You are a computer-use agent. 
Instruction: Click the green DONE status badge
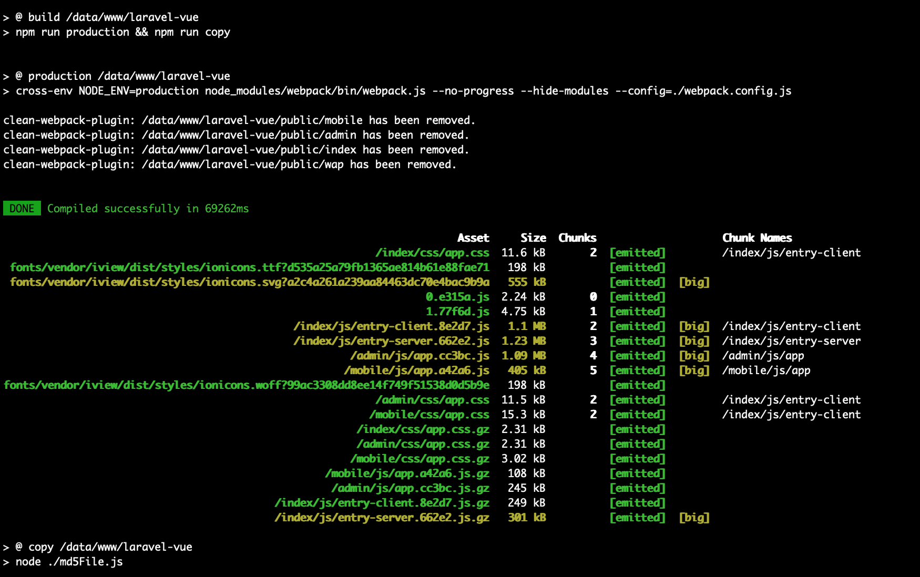(x=22, y=209)
